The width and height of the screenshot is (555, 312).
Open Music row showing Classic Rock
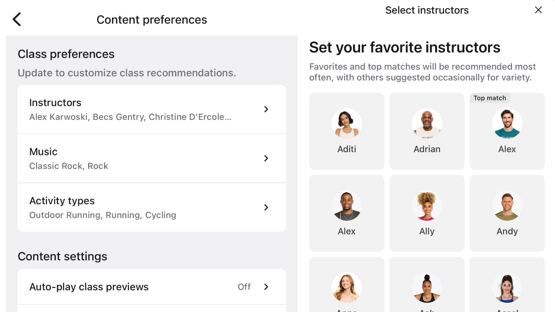(x=152, y=158)
